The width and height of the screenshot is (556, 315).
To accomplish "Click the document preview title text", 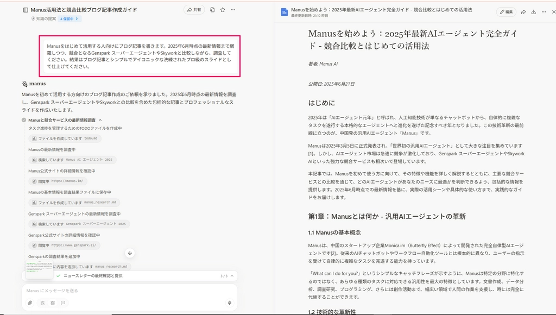I will tap(382, 10).
